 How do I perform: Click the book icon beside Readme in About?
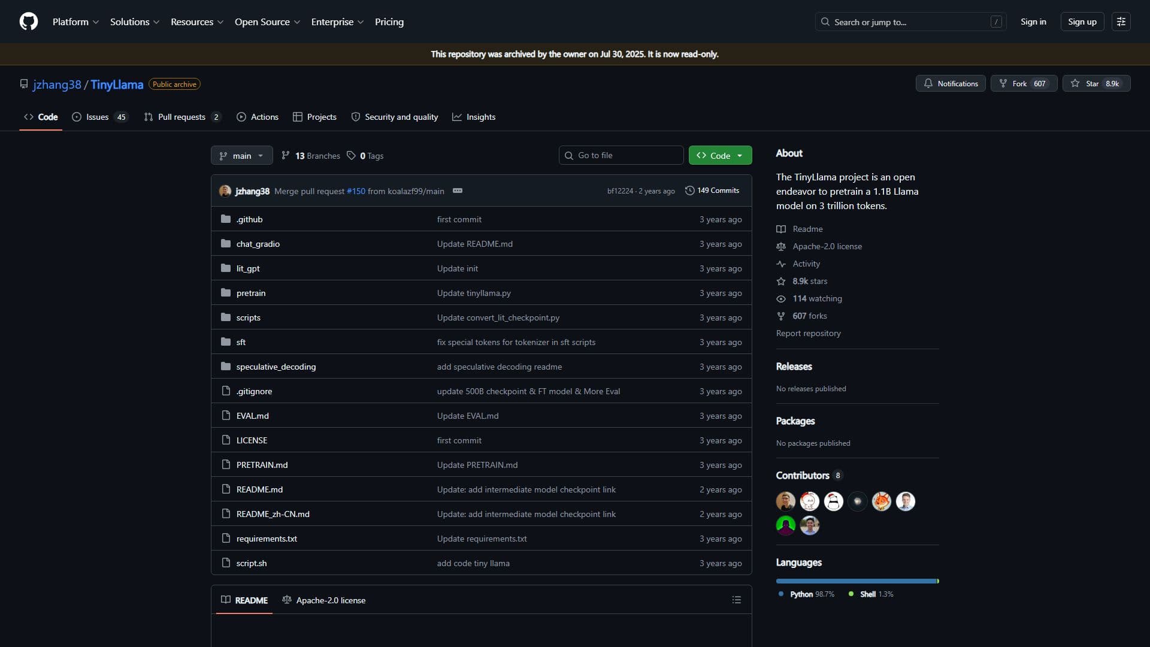(781, 229)
